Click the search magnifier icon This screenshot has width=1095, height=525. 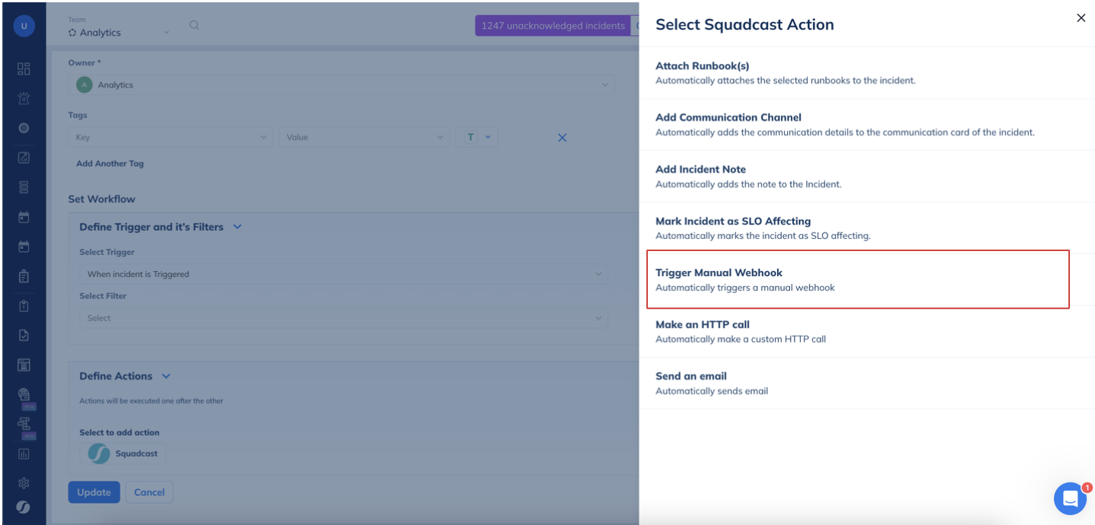click(195, 25)
